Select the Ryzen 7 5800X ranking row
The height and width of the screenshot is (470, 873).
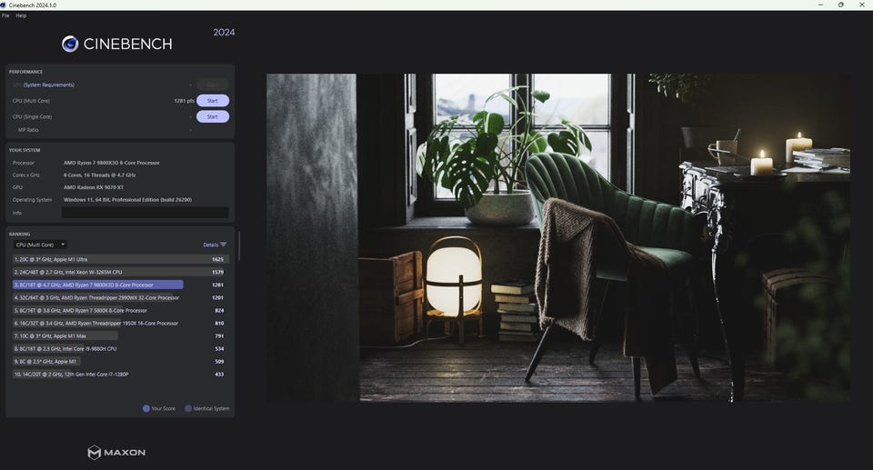pyautogui.click(x=120, y=311)
